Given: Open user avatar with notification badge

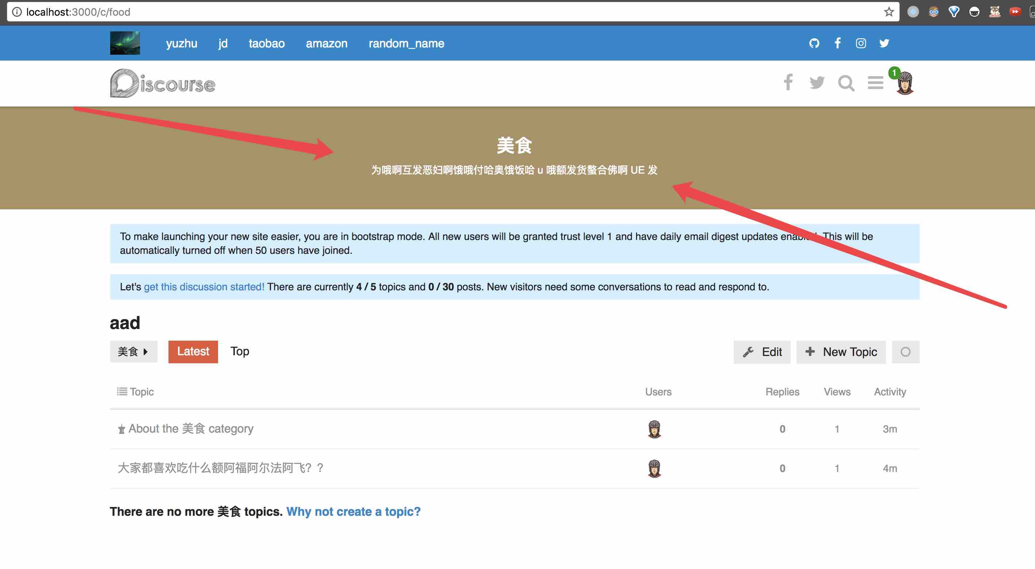Looking at the screenshot, I should point(905,83).
